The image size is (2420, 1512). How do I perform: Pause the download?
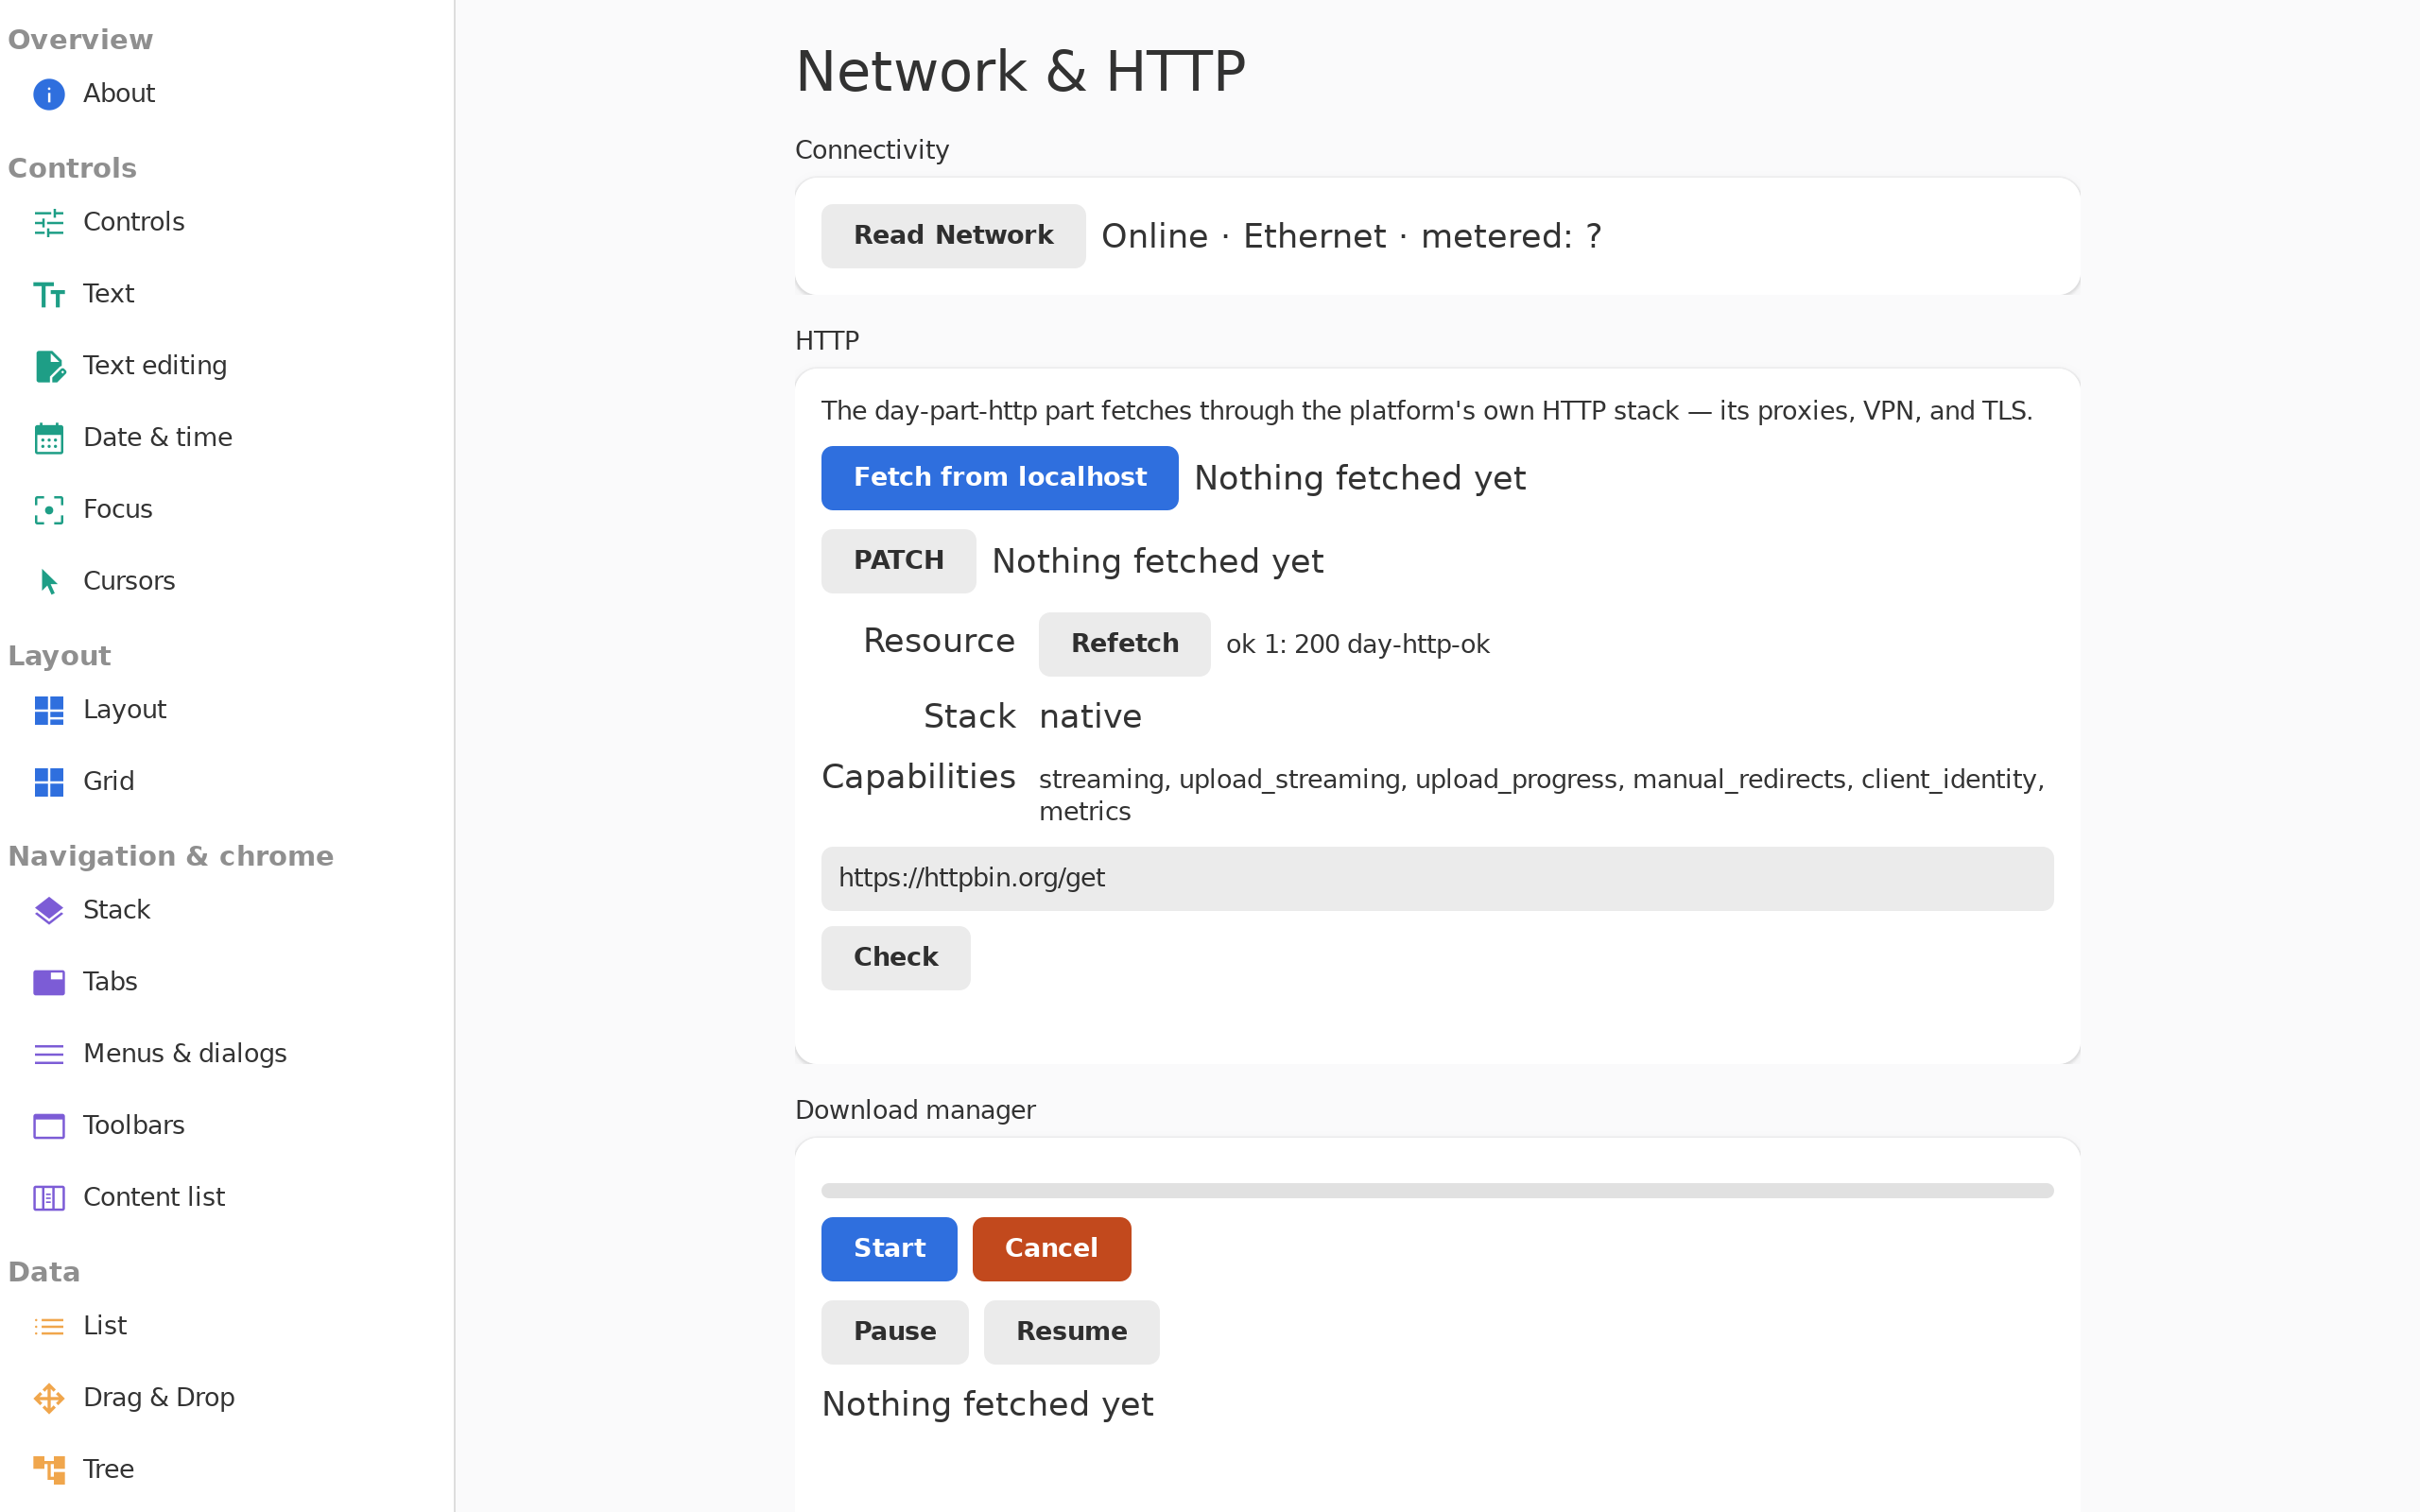point(894,1332)
